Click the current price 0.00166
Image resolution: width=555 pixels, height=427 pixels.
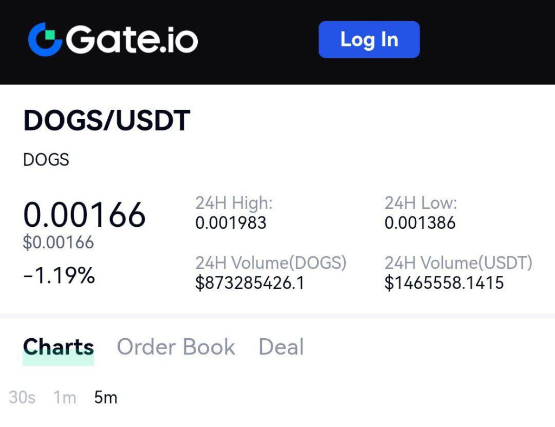point(84,214)
